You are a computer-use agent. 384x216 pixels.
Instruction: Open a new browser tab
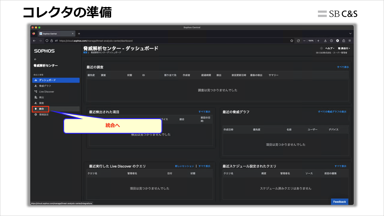click(x=79, y=34)
